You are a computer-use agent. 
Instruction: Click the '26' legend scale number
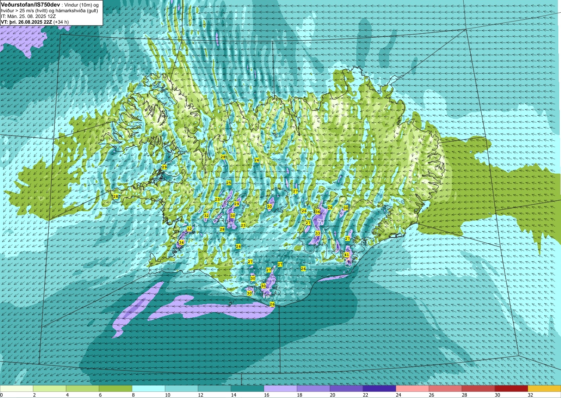coord(431,395)
